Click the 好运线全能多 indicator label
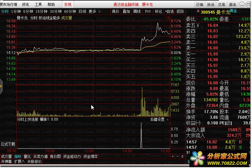252x168 pixels. [49, 18]
